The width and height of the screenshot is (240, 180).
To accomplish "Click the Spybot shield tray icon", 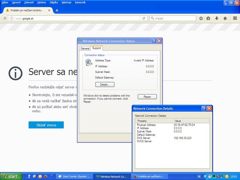I will coord(218,176).
